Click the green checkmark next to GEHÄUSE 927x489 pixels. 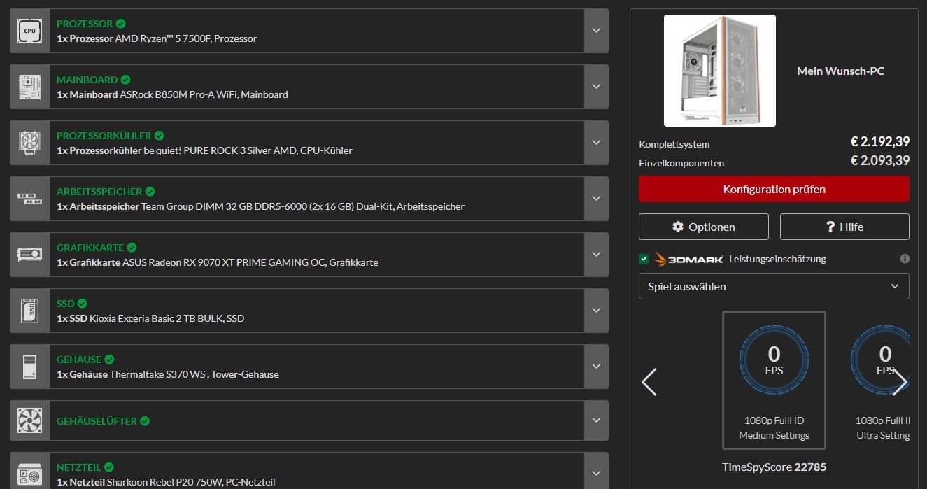[110, 360]
